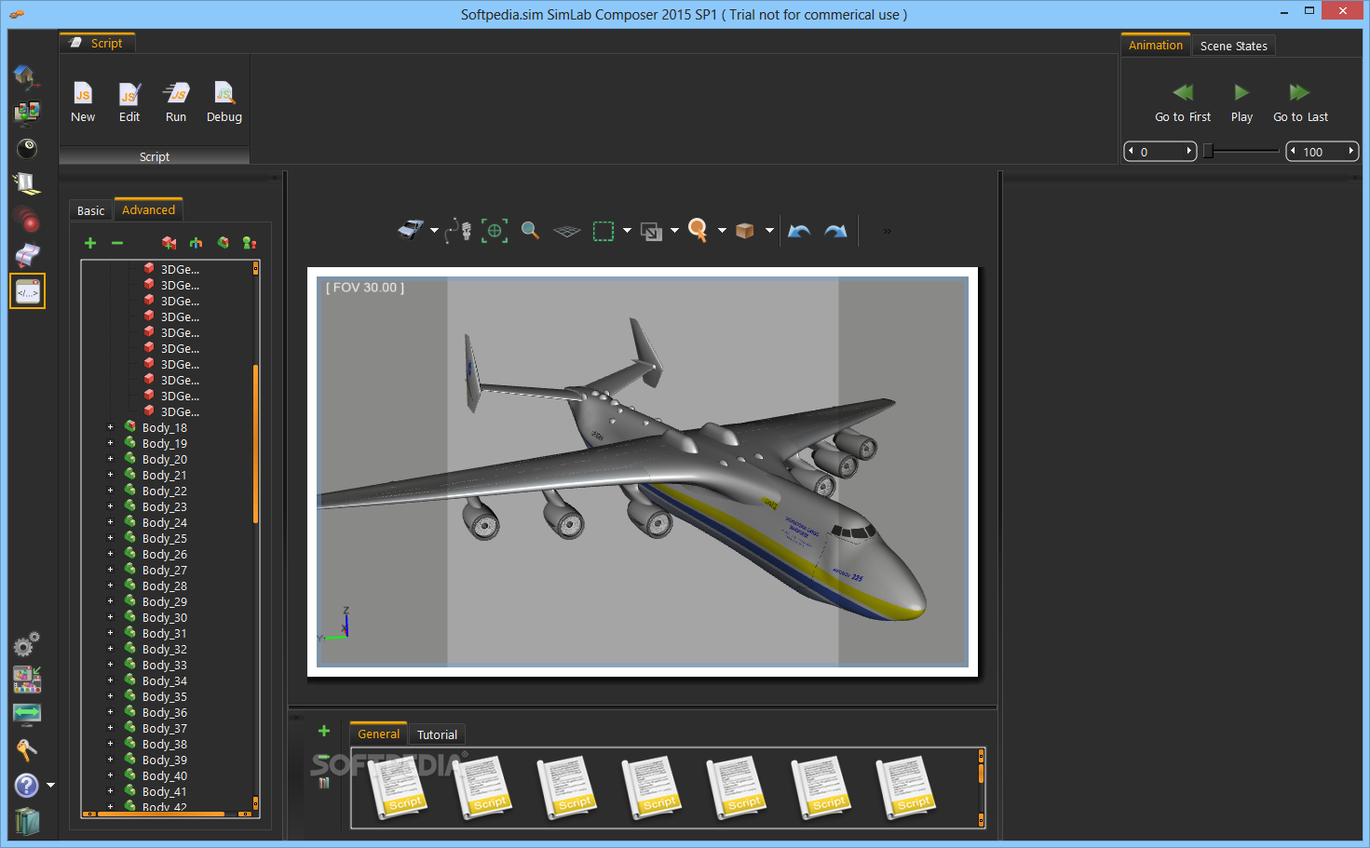
Task: Open the gears settings icon
Action: (27, 644)
